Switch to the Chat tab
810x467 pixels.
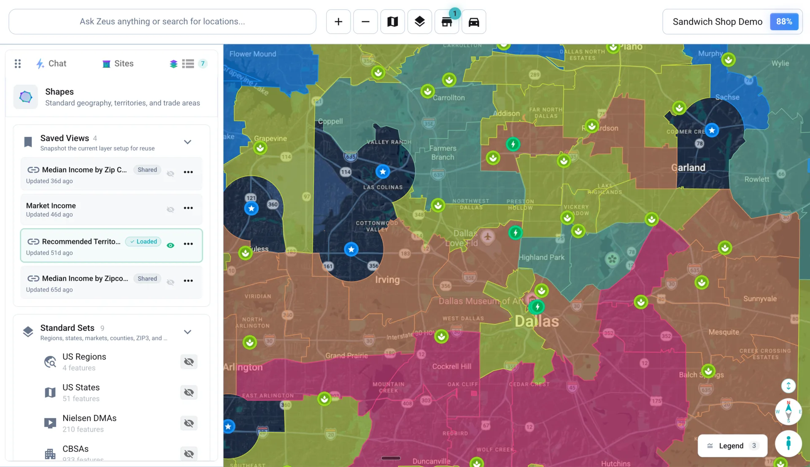pos(51,64)
